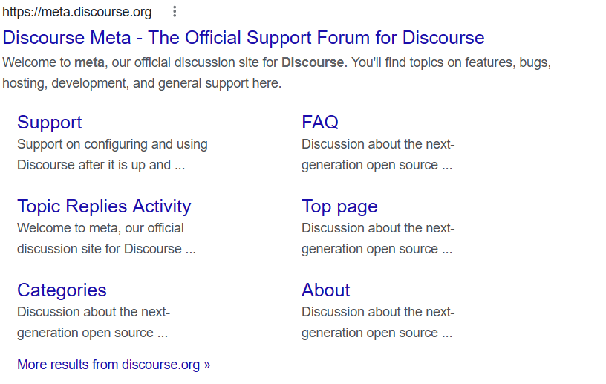Click the "hosting, development, and general support" line
The image size is (606, 384).
[x=142, y=83]
